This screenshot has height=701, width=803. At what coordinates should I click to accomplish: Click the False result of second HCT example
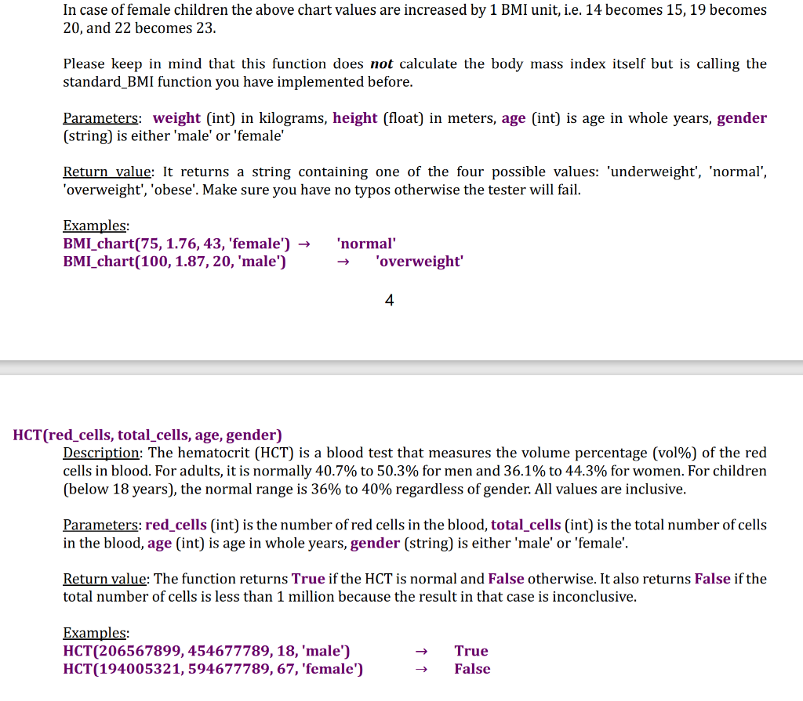(x=474, y=669)
